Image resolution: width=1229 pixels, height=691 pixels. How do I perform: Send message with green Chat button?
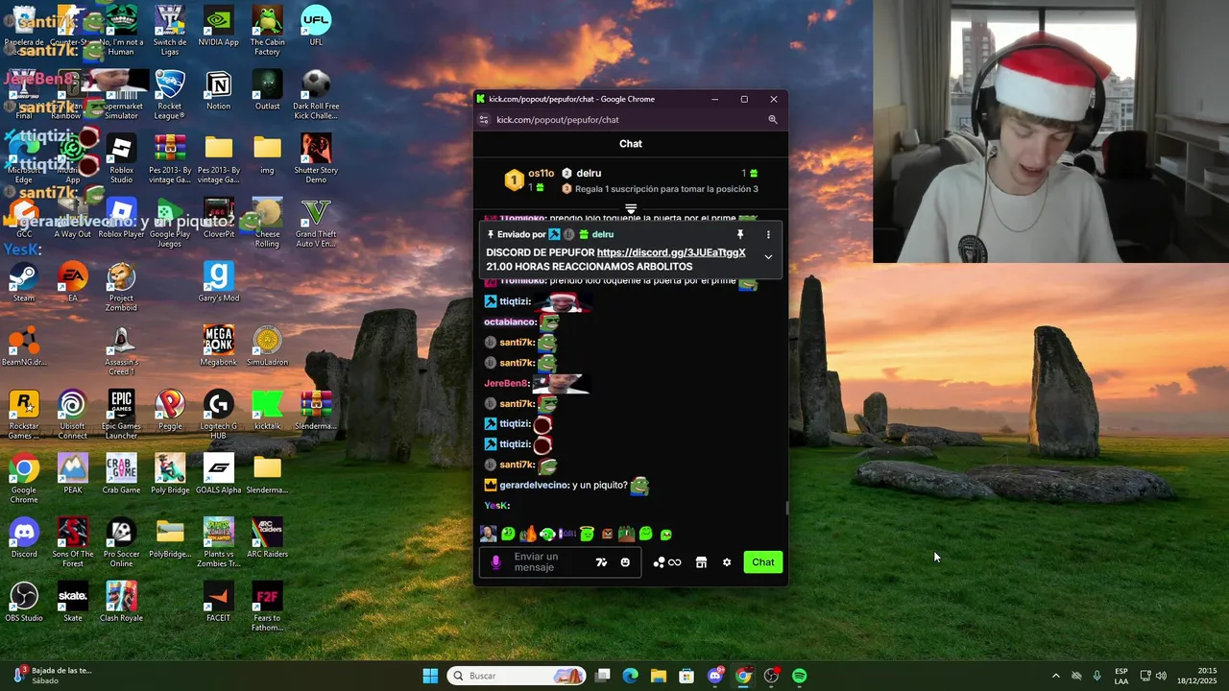[x=763, y=562]
